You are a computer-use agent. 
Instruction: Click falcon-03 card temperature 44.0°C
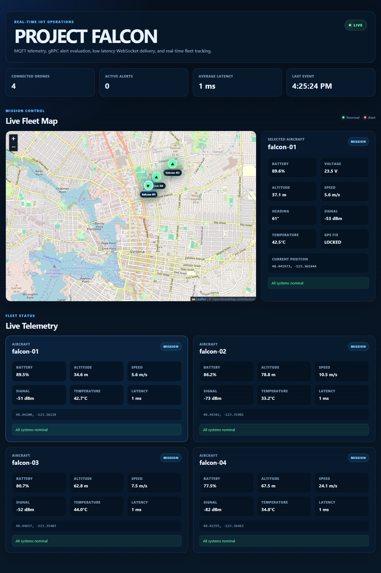pyautogui.click(x=81, y=510)
